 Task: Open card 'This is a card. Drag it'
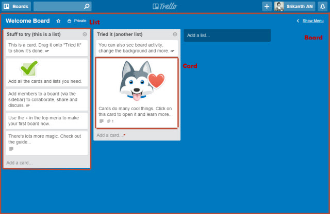point(47,48)
